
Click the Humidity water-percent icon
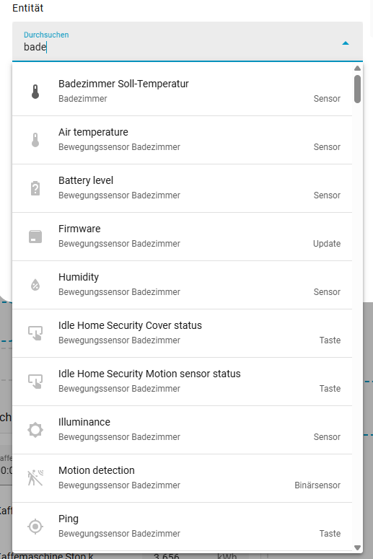click(x=35, y=285)
